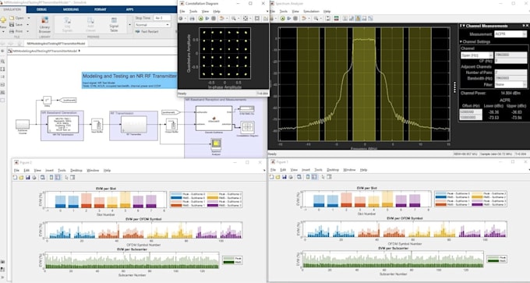
Task: Switch to the FORMAT ribbon tab
Action: coord(100,9)
